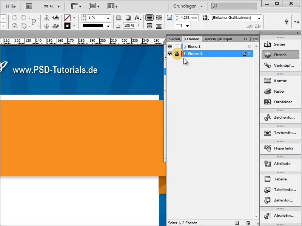Viewport: 302px width, 226px height.
Task: Flip horizontal icon in control bar
Action: coord(14,26)
